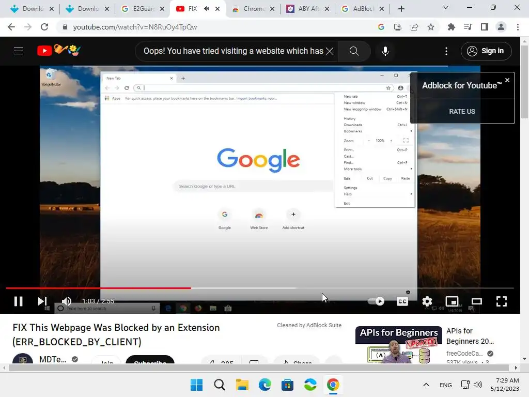529x397 pixels.
Task: Clear the YouTube search box text
Action: [x=330, y=51]
